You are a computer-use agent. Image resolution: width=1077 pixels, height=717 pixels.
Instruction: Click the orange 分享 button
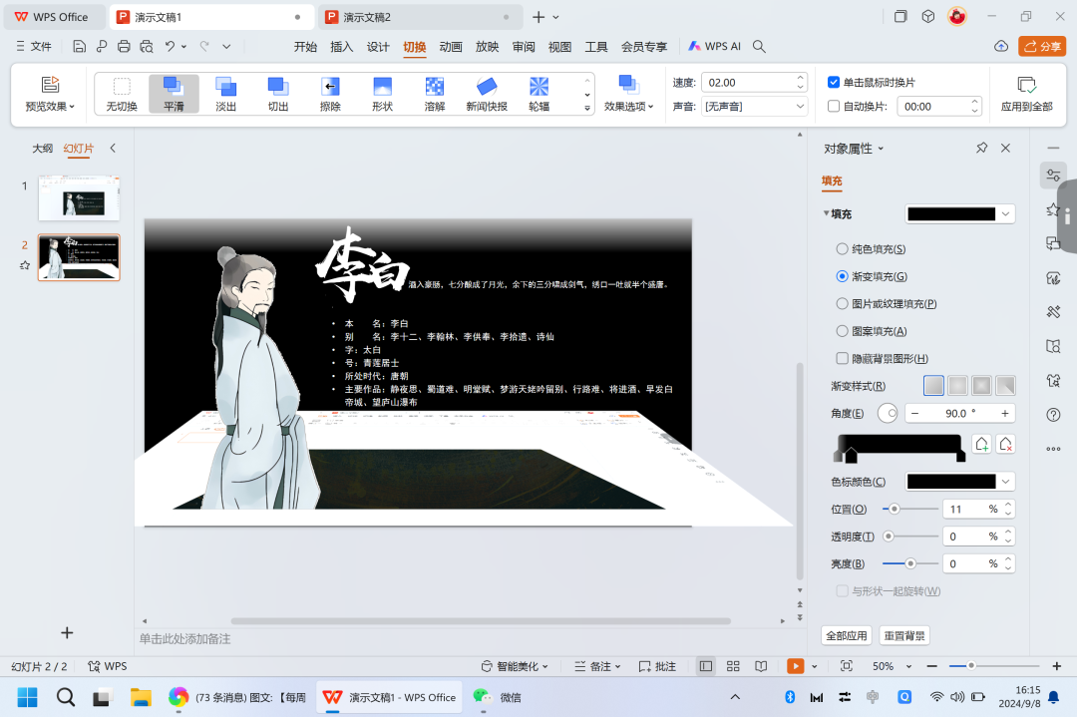(x=1042, y=46)
